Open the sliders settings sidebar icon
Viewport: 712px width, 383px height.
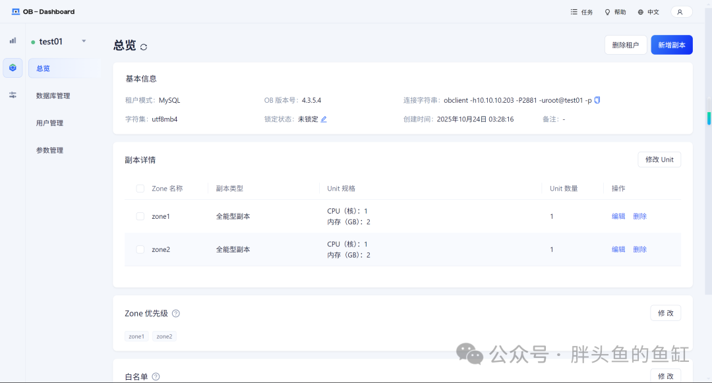click(x=13, y=95)
